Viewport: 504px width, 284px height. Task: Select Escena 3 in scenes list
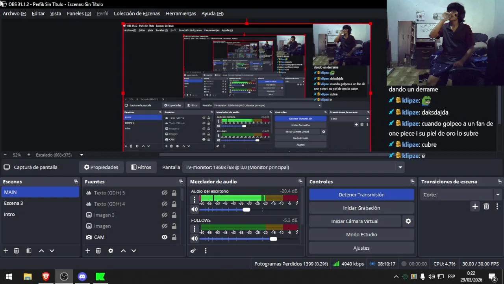[40, 203]
